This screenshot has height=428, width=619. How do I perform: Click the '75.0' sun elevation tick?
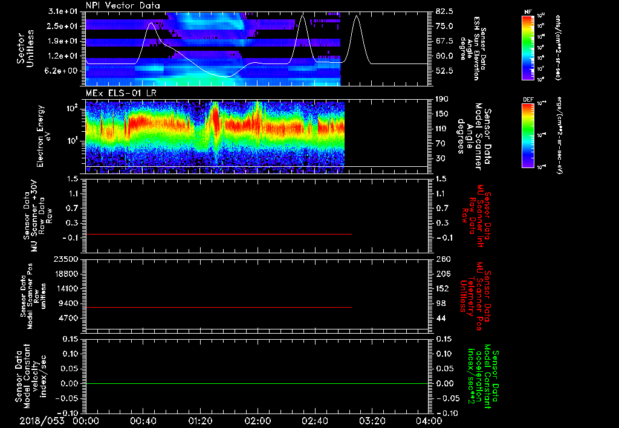(444, 26)
